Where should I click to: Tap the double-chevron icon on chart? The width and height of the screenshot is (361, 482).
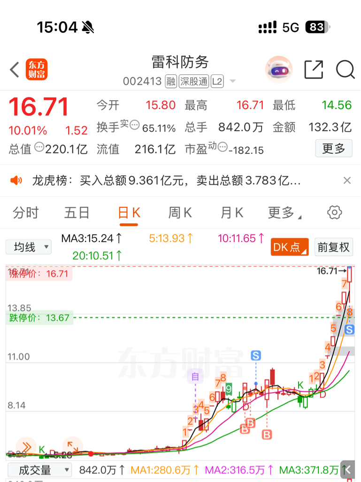[x=26, y=447]
